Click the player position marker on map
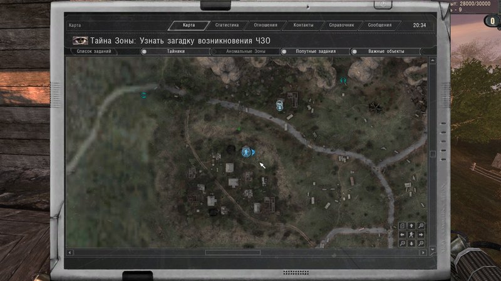501x281 pixels. tap(247, 152)
